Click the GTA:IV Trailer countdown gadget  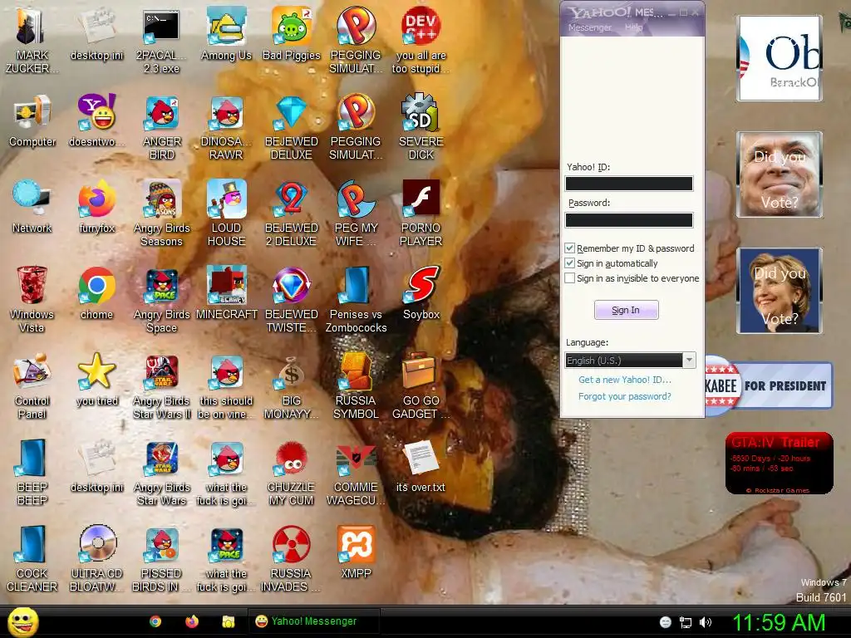780,464
